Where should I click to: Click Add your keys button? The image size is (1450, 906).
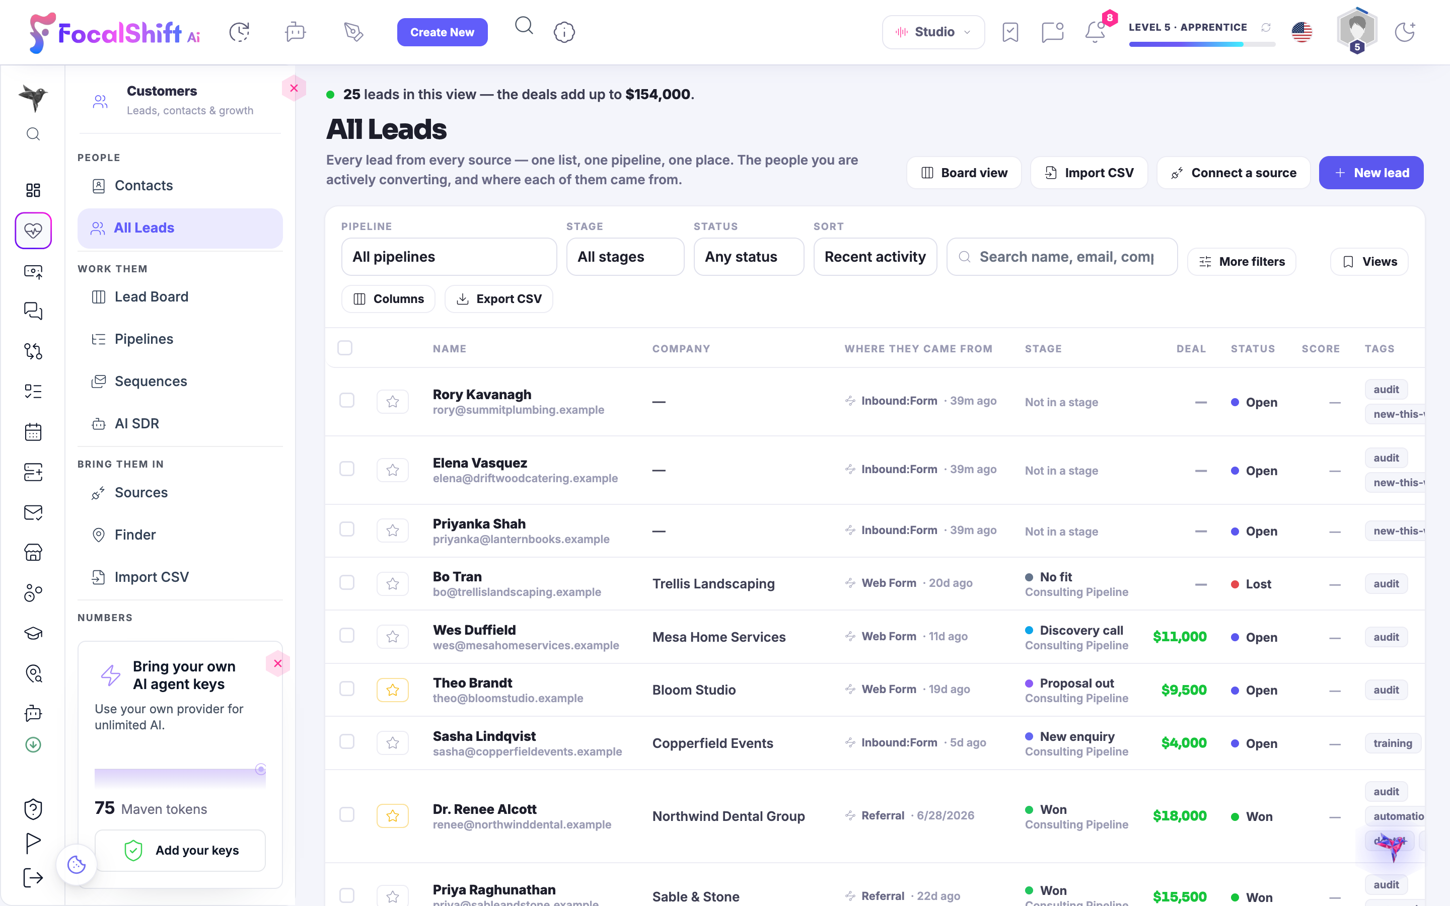(180, 850)
